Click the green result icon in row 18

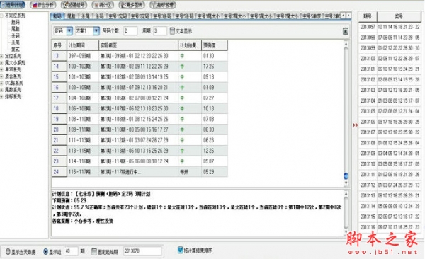click(182, 108)
